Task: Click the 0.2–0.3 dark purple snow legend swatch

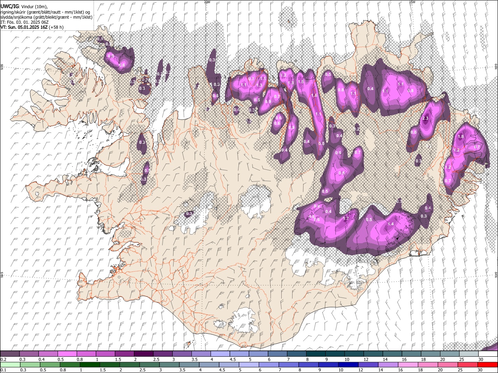Action: 10,354
